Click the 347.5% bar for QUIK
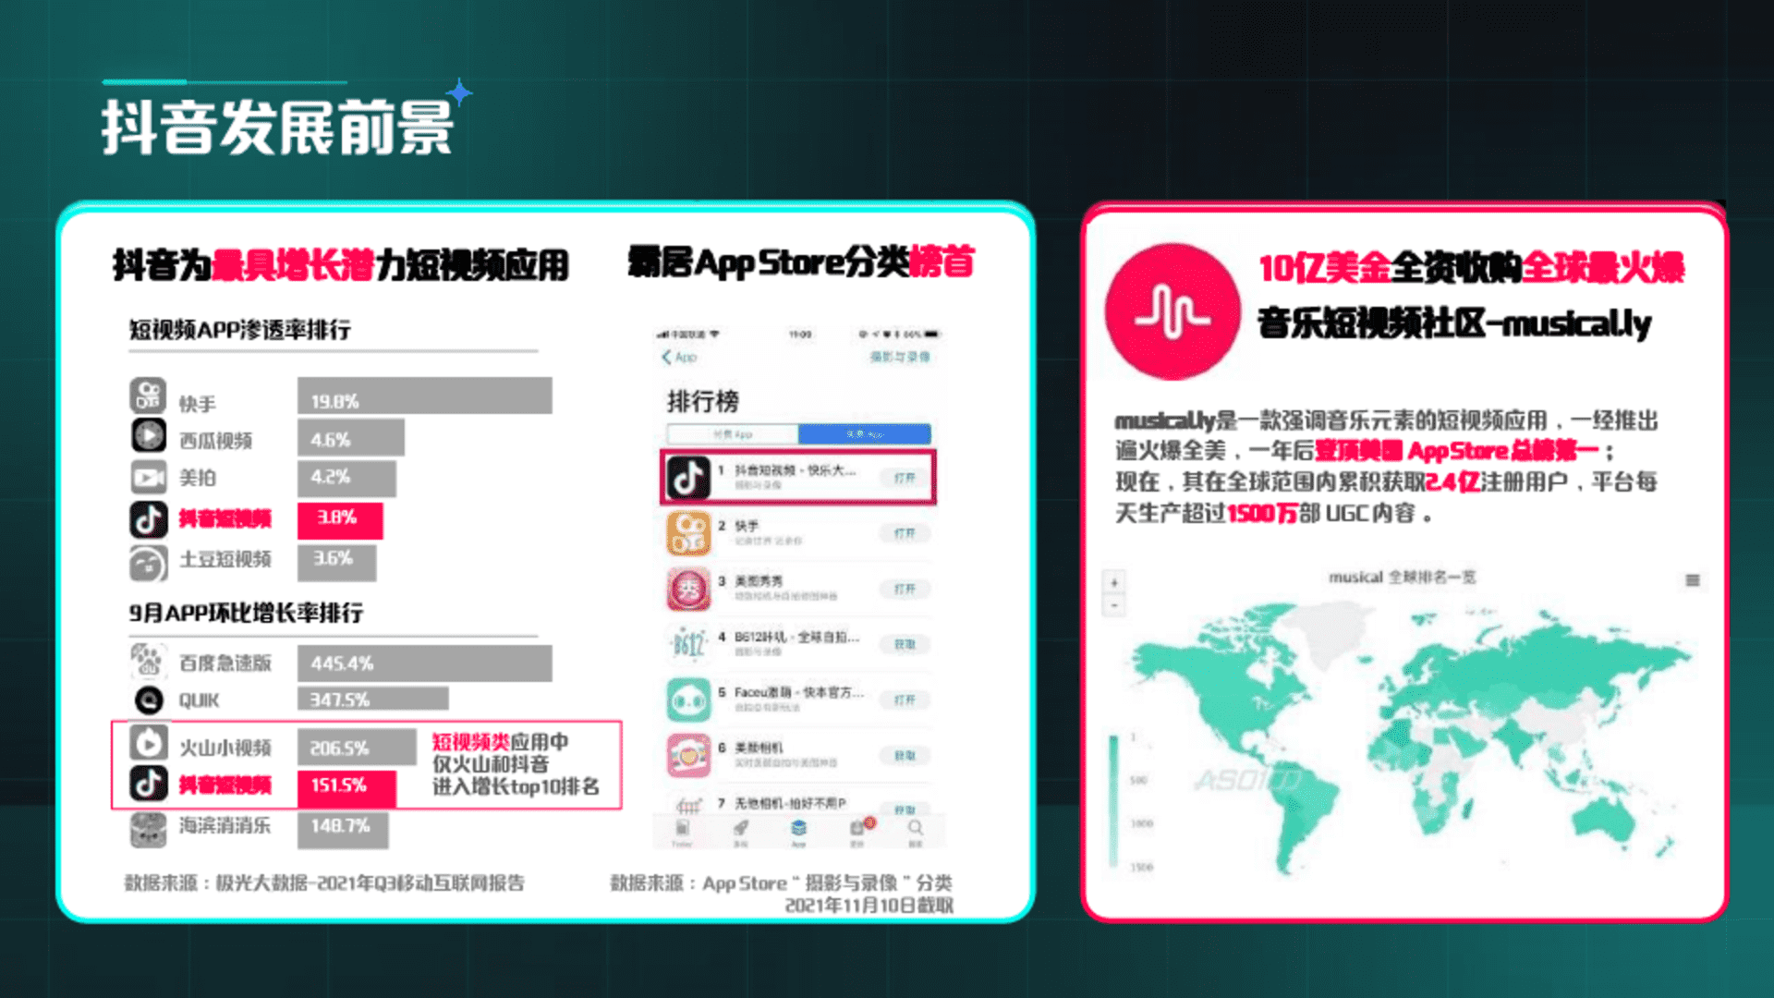 coord(373,700)
